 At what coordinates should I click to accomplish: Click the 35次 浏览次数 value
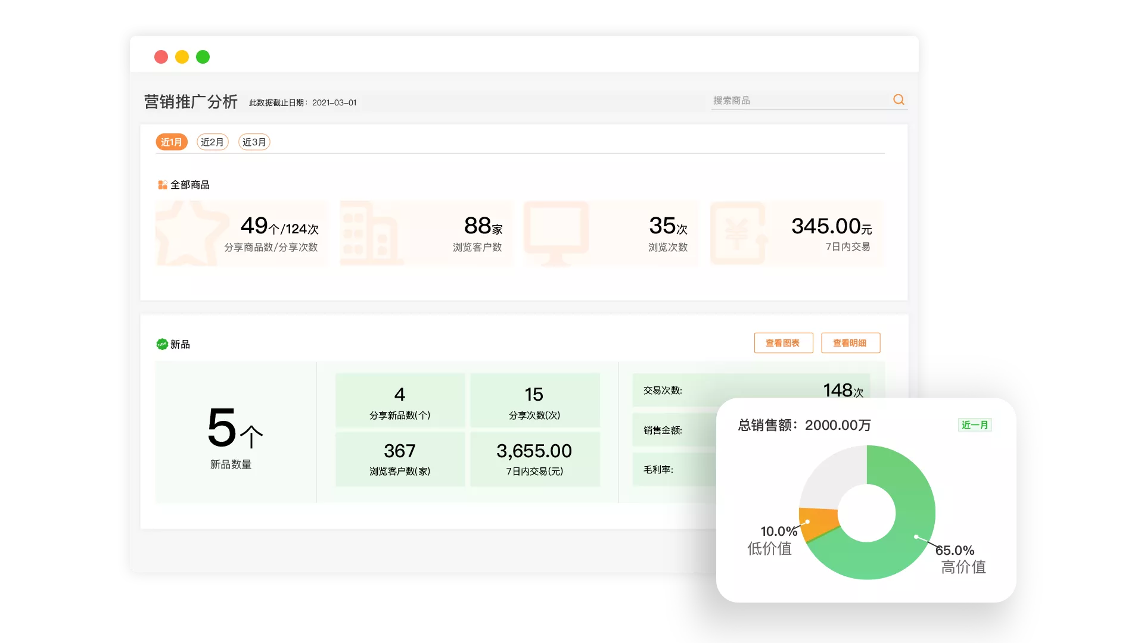tap(668, 226)
